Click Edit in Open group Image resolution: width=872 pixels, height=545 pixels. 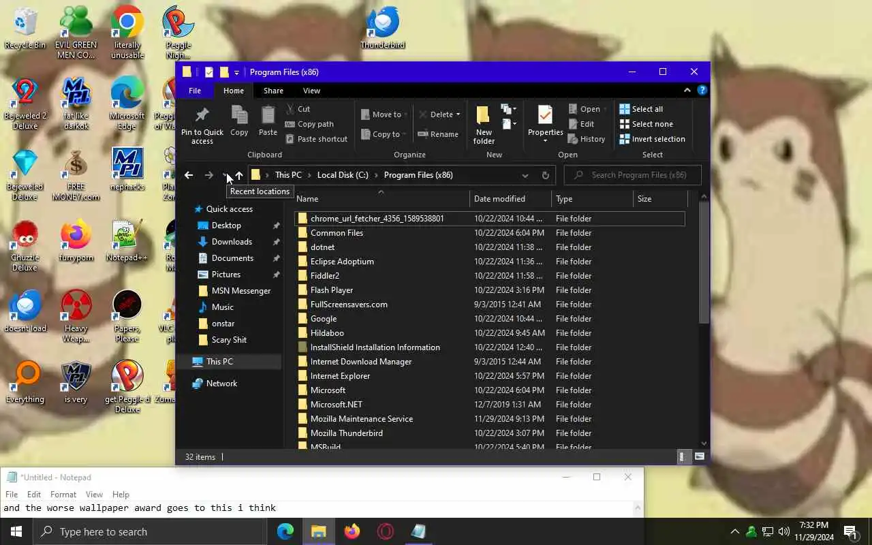click(581, 124)
